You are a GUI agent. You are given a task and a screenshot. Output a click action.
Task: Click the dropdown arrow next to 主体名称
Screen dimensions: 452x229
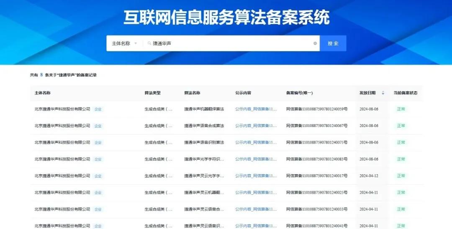point(136,43)
